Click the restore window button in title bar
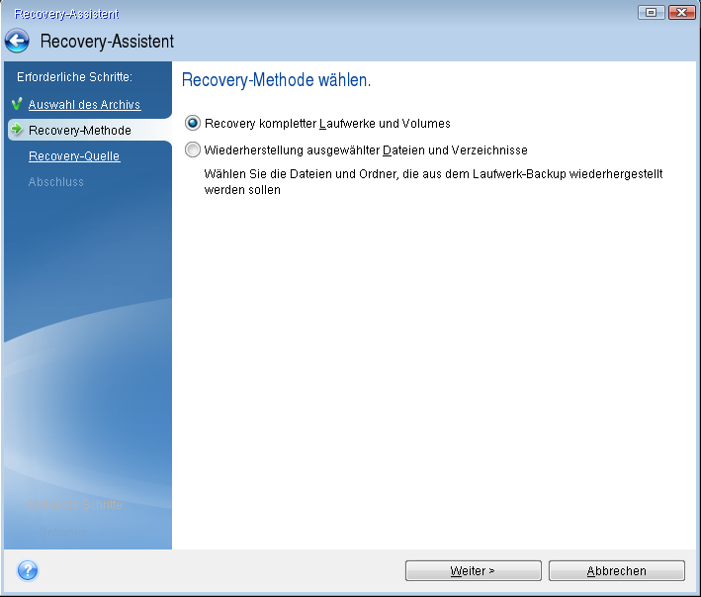701x597 pixels. [x=651, y=12]
